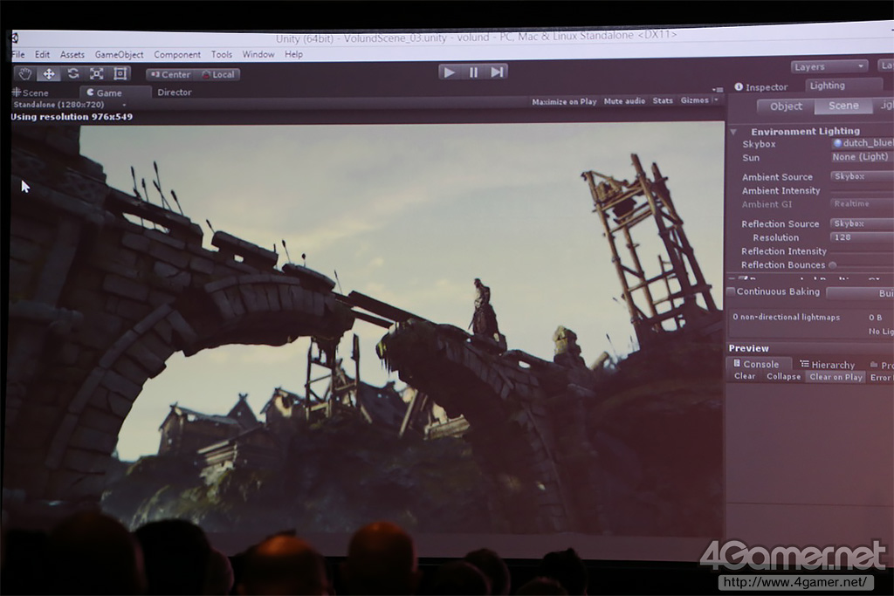Toggle Clear on Play
The width and height of the screenshot is (894, 596).
coord(836,377)
